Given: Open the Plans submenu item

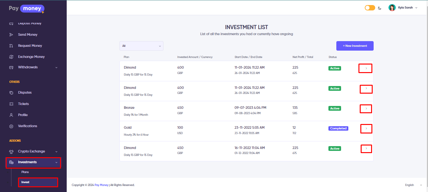Looking at the screenshot, I should 25,172.
